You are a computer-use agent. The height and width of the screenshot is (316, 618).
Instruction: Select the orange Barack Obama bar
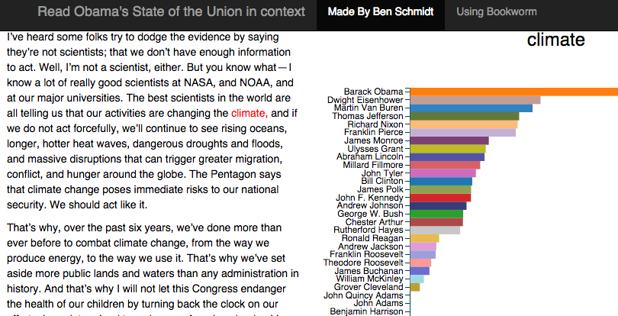[514, 92]
